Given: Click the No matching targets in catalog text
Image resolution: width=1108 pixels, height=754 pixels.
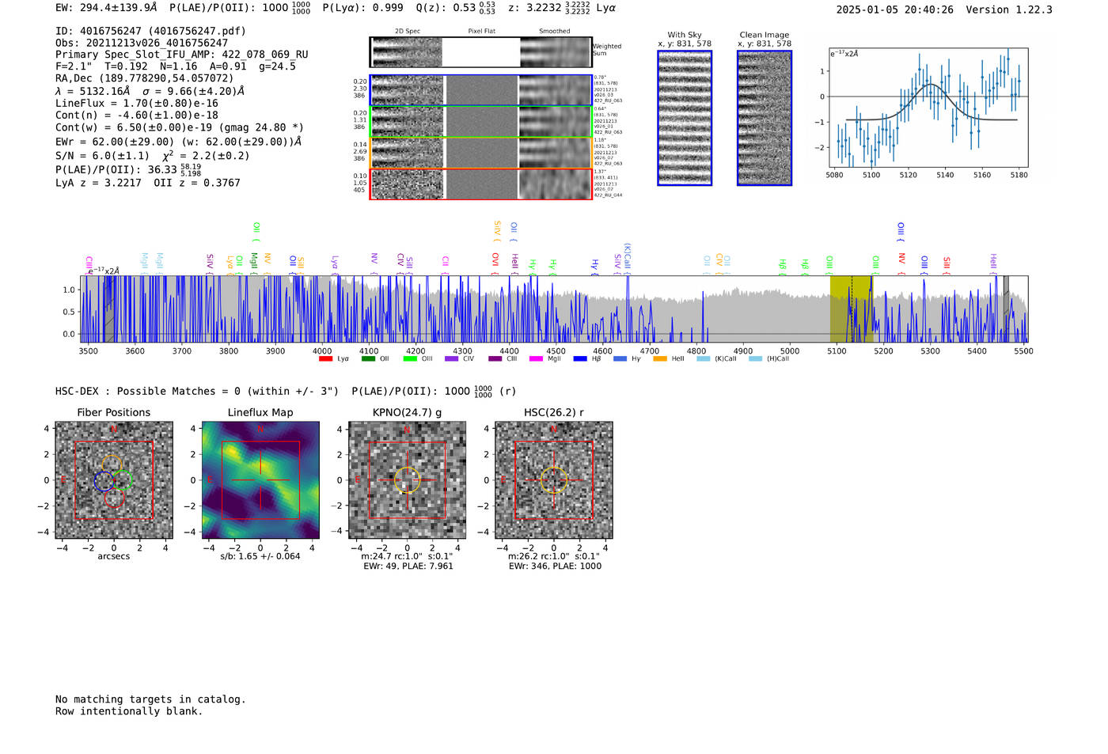Looking at the screenshot, I should (150, 699).
